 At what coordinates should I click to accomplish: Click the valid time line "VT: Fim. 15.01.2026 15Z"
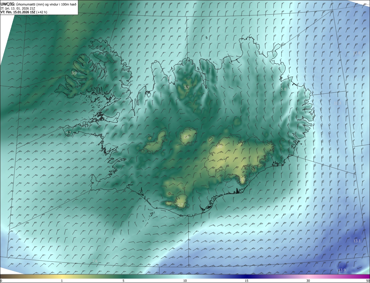18,12
